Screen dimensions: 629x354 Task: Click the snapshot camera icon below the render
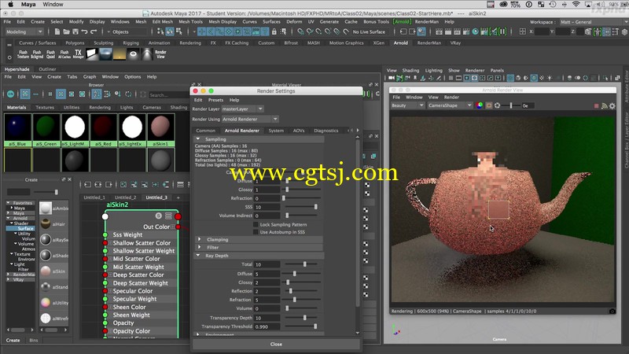pyautogui.click(x=612, y=312)
